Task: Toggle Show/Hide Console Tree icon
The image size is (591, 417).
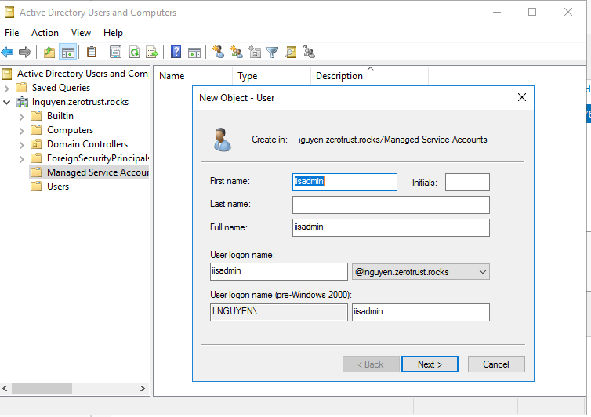Action: tap(67, 53)
